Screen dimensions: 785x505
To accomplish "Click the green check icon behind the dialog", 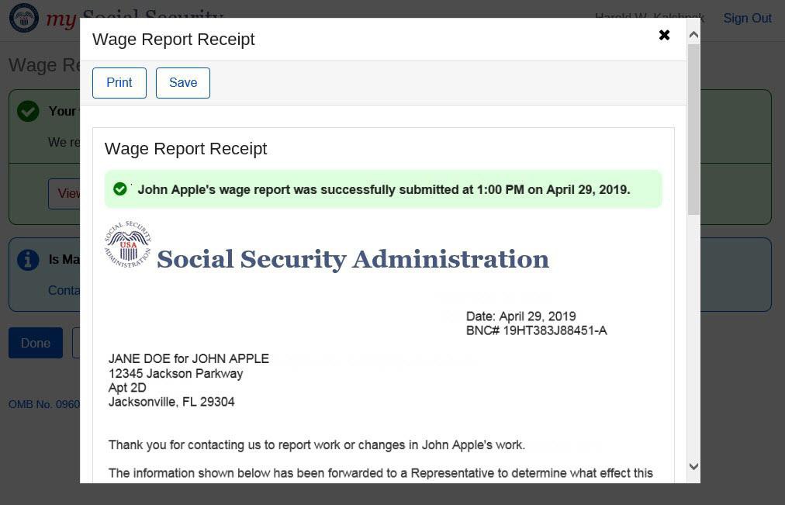I will tap(28, 111).
